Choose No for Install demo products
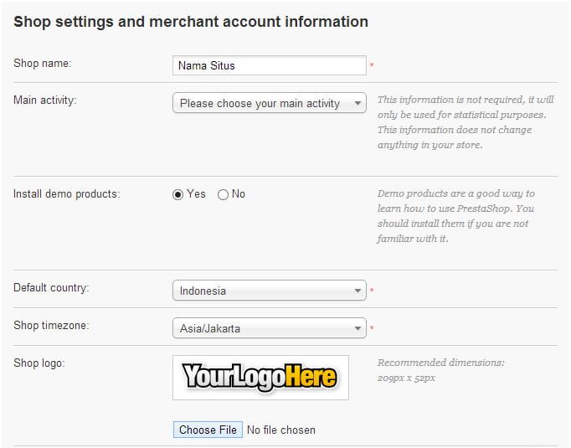This screenshot has width=571, height=448. point(223,194)
